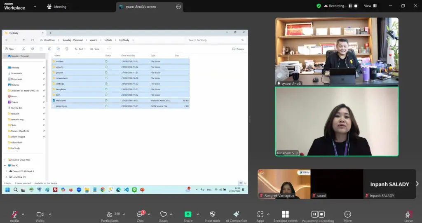Switch Explorer to large thumbnails view

[x=245, y=183]
